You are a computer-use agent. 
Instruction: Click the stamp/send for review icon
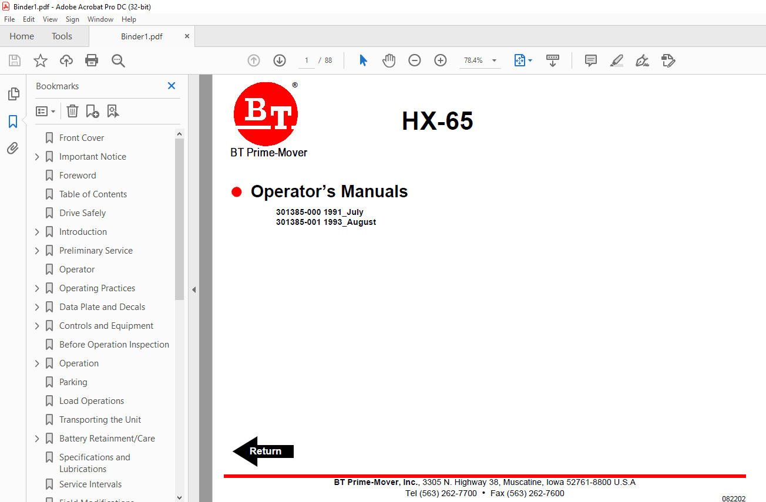tap(668, 60)
